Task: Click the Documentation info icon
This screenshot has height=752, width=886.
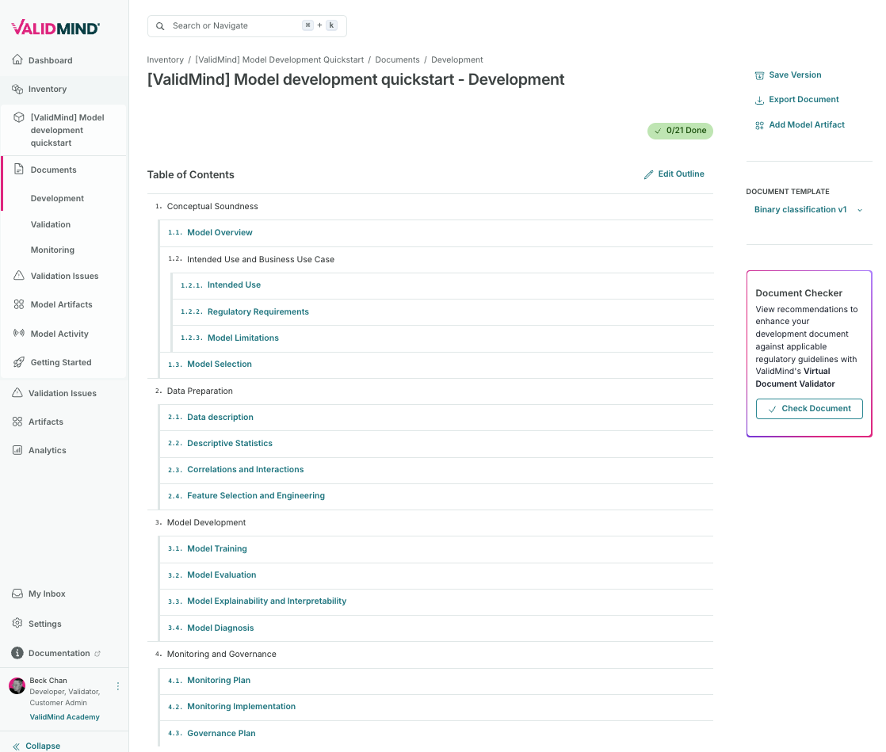Action: (17, 653)
